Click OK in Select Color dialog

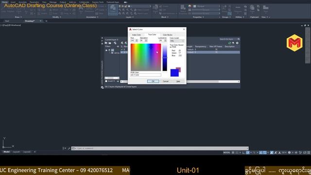[x=153, y=81]
